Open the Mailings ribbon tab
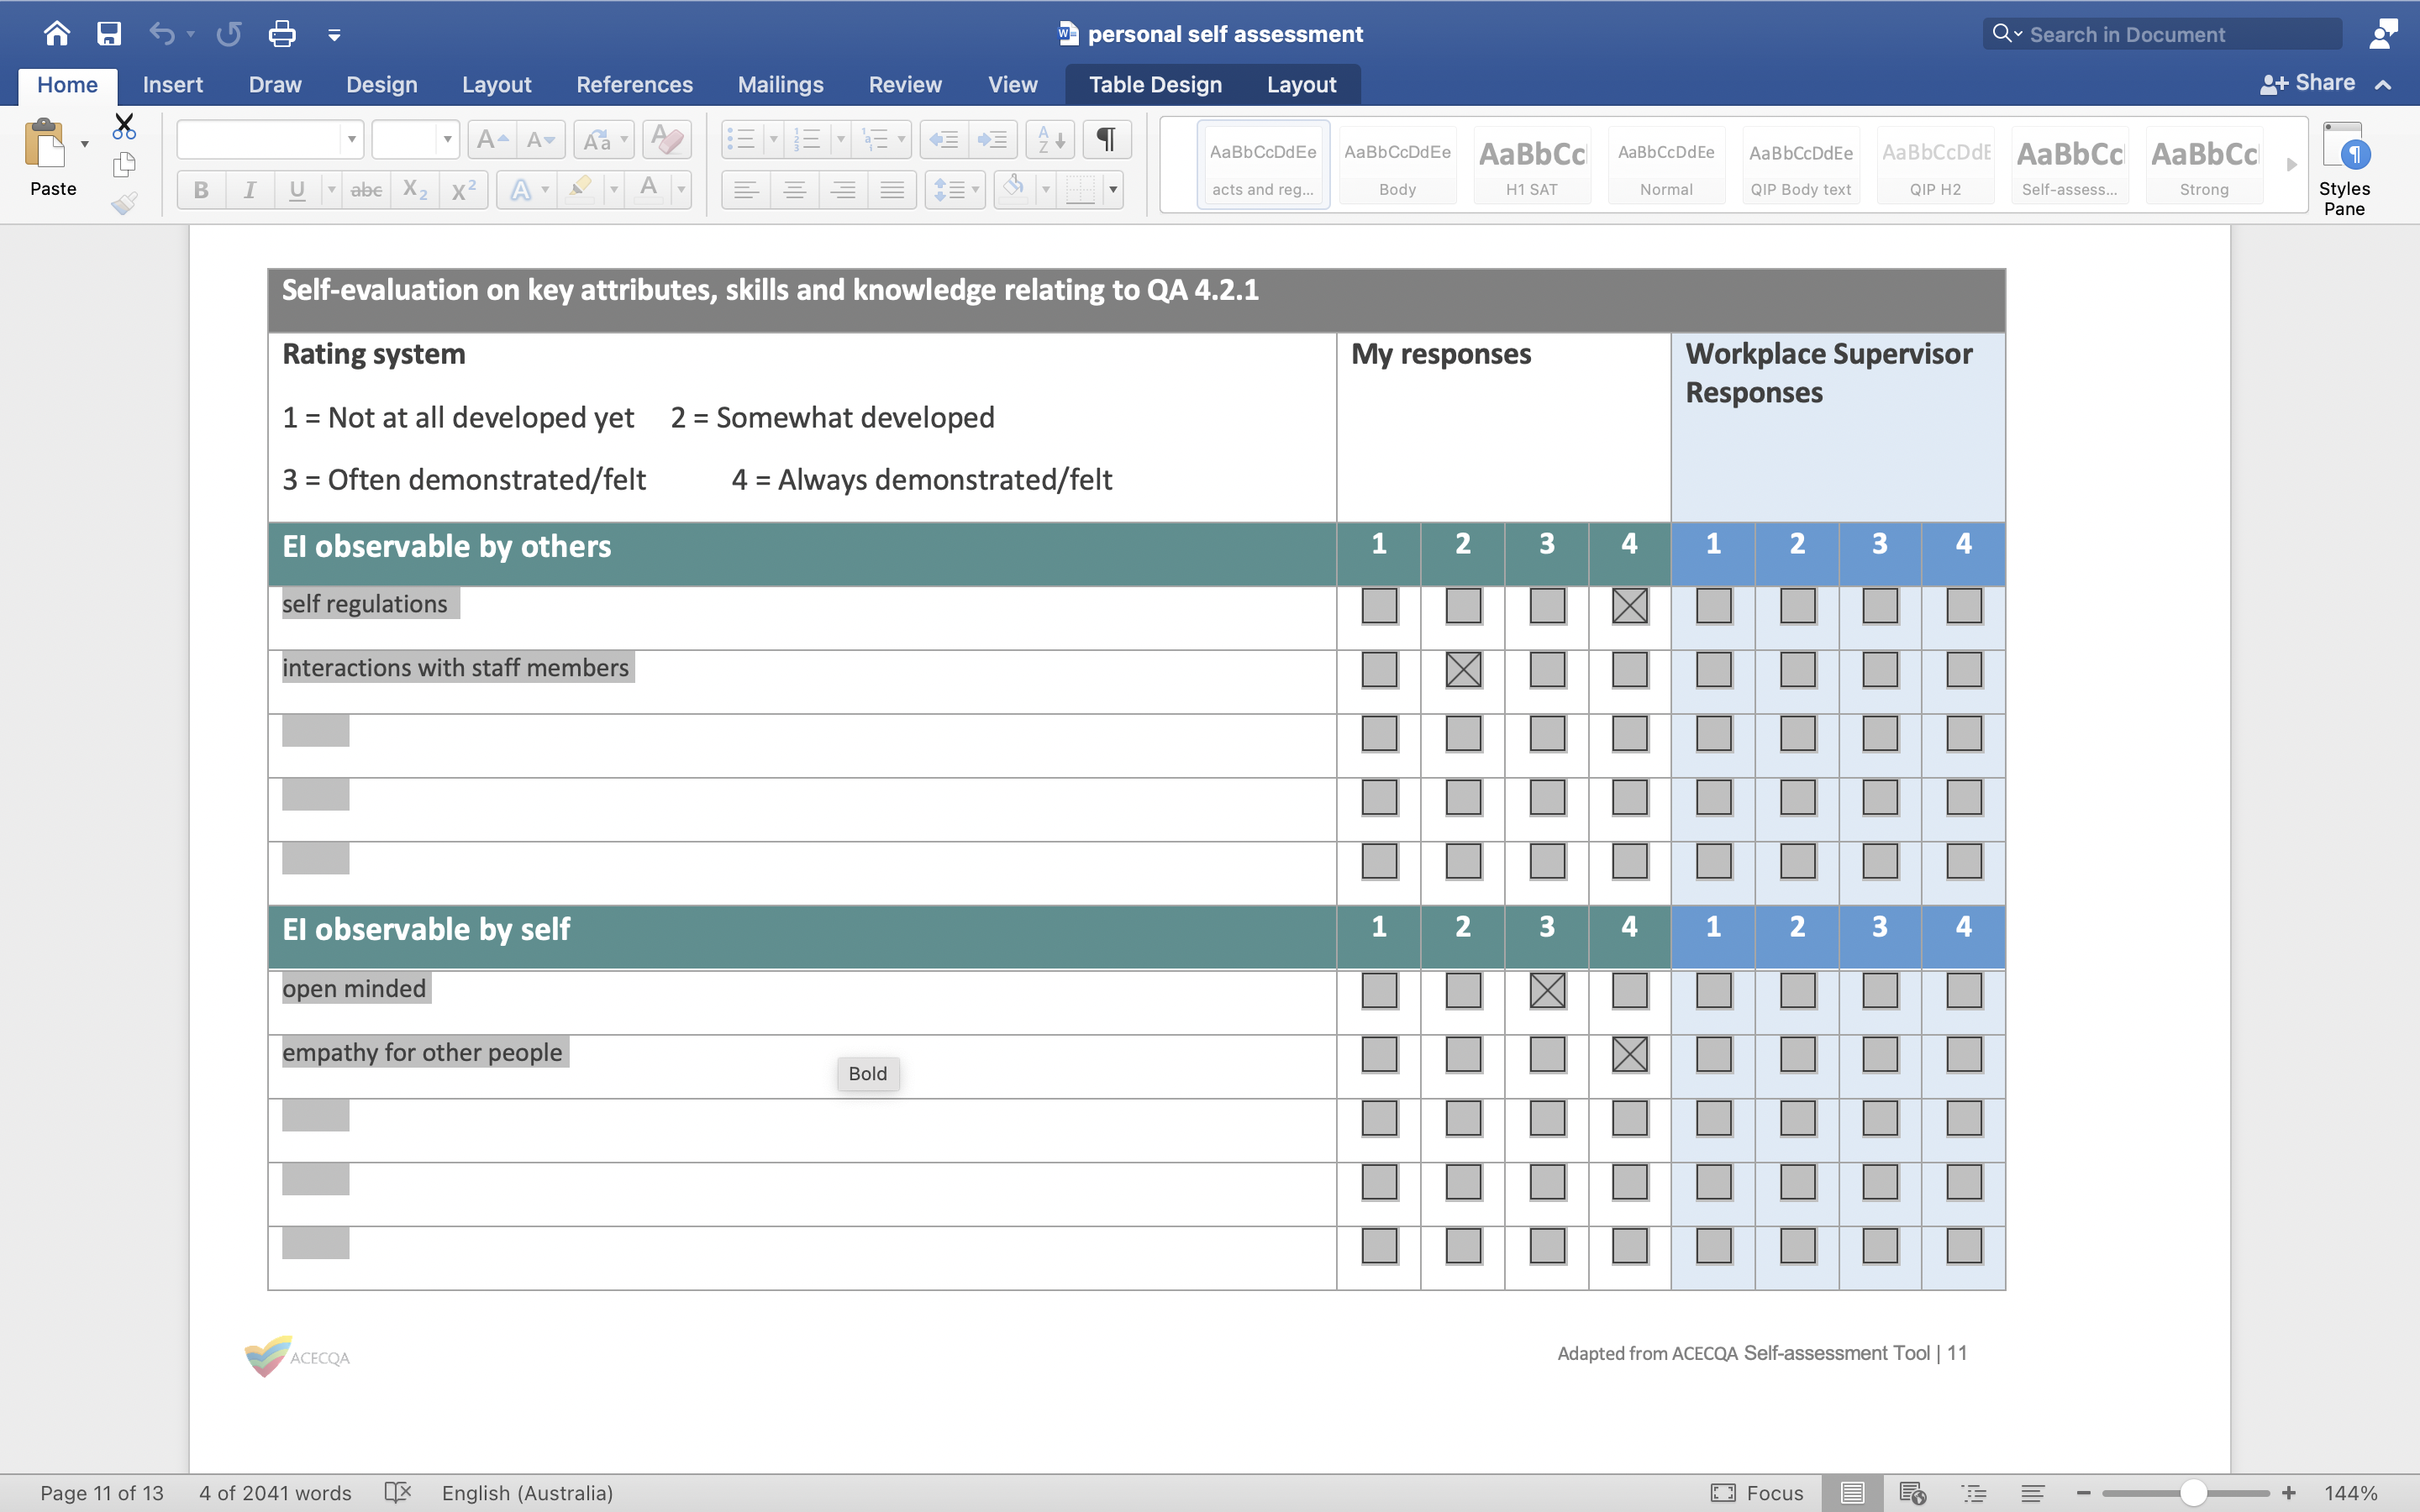Viewport: 2420px width, 1512px height. pos(780,85)
